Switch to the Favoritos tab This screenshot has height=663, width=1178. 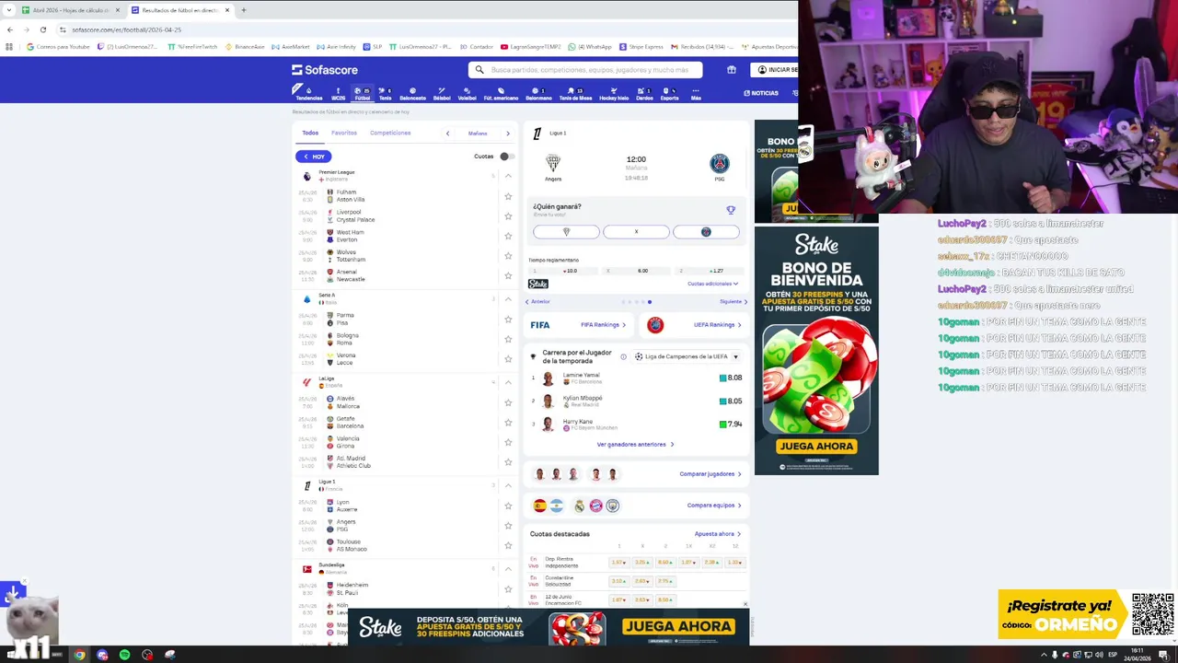click(344, 133)
